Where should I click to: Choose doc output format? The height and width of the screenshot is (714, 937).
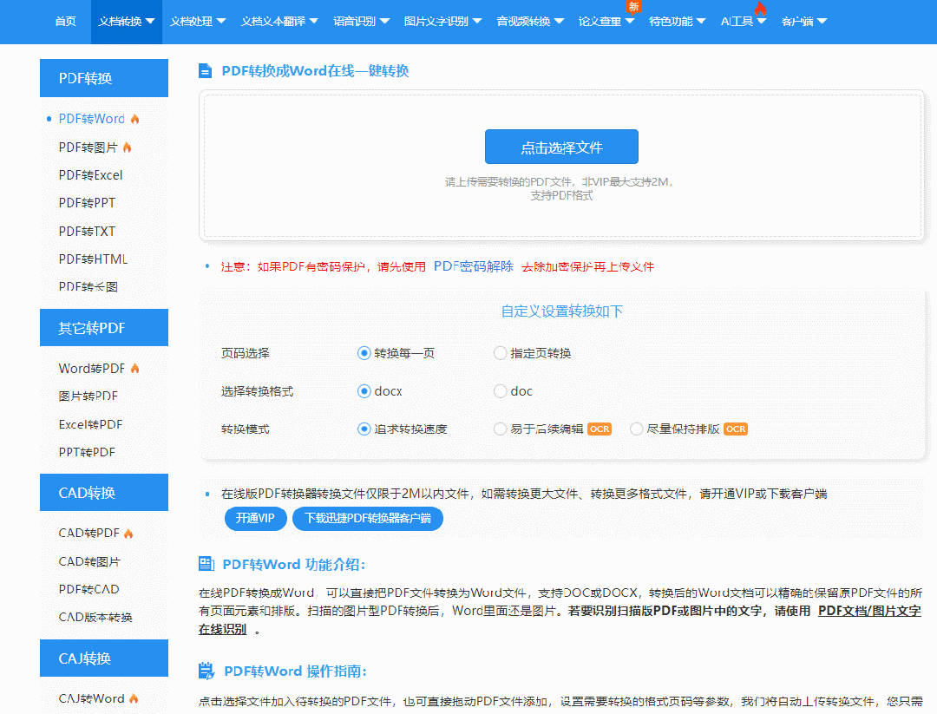pos(501,391)
